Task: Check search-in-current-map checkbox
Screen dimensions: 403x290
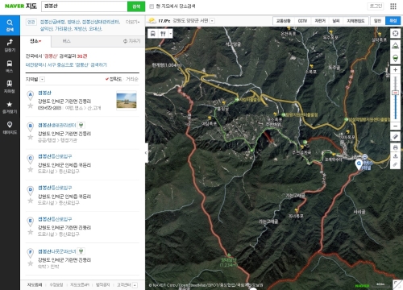Action: [152, 6]
